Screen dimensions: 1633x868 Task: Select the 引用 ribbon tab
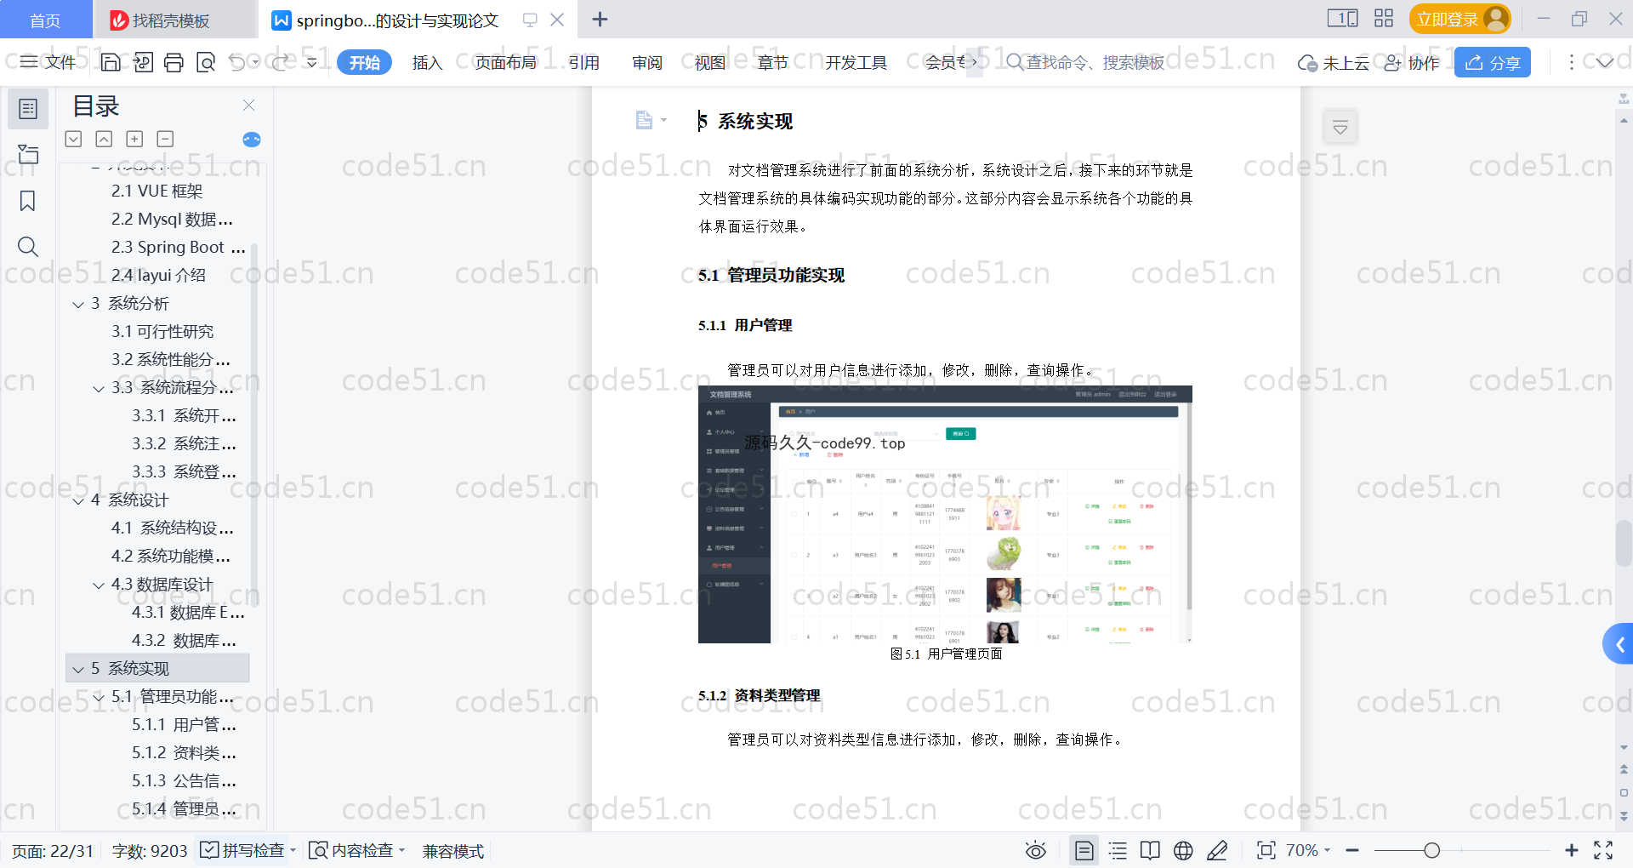pyautogui.click(x=584, y=63)
